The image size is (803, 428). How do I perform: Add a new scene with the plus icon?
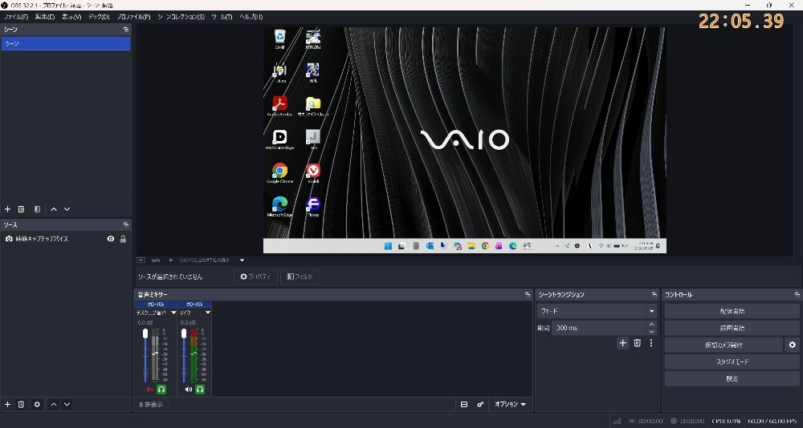point(7,209)
